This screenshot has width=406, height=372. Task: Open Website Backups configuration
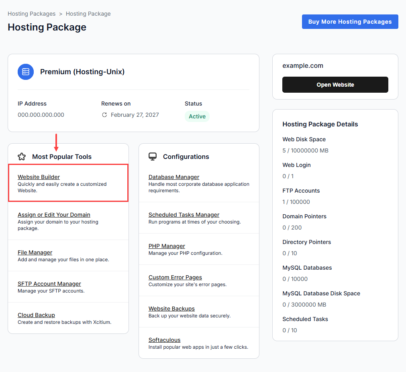click(x=171, y=309)
